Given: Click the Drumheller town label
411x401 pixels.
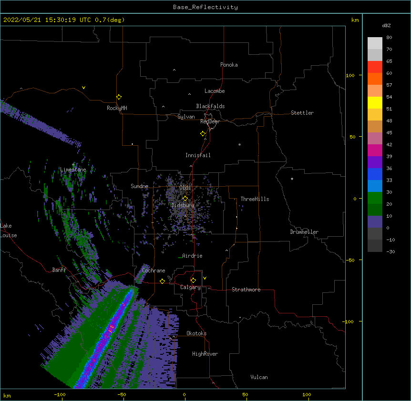Looking at the screenshot, I should point(304,232).
